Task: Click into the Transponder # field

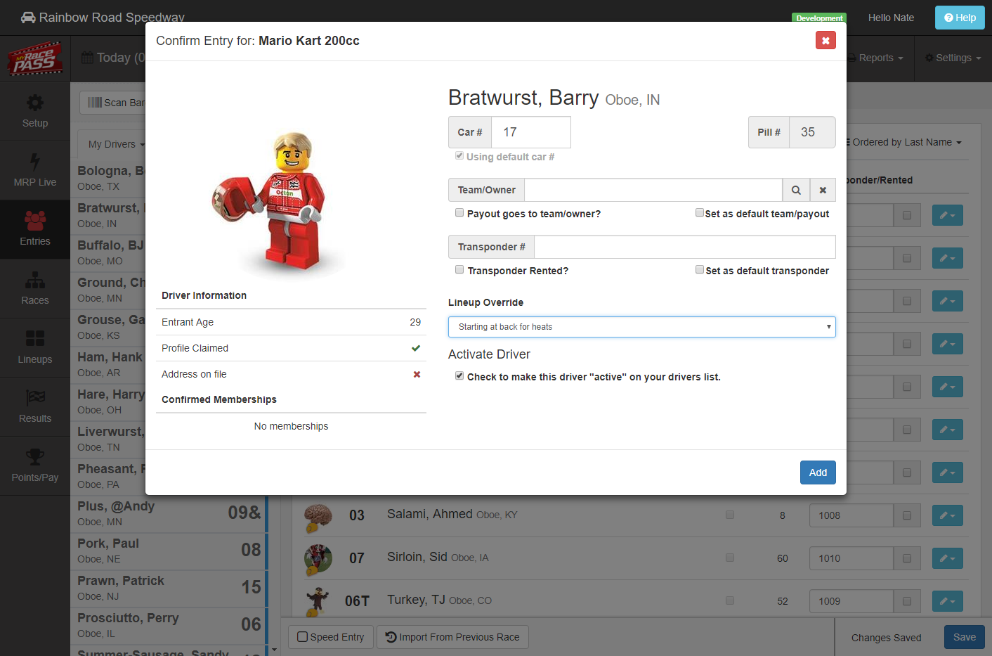Action: coord(685,247)
